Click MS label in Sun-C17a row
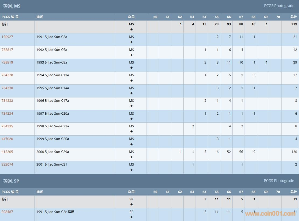This screenshot has width=299, height=221. point(131,101)
